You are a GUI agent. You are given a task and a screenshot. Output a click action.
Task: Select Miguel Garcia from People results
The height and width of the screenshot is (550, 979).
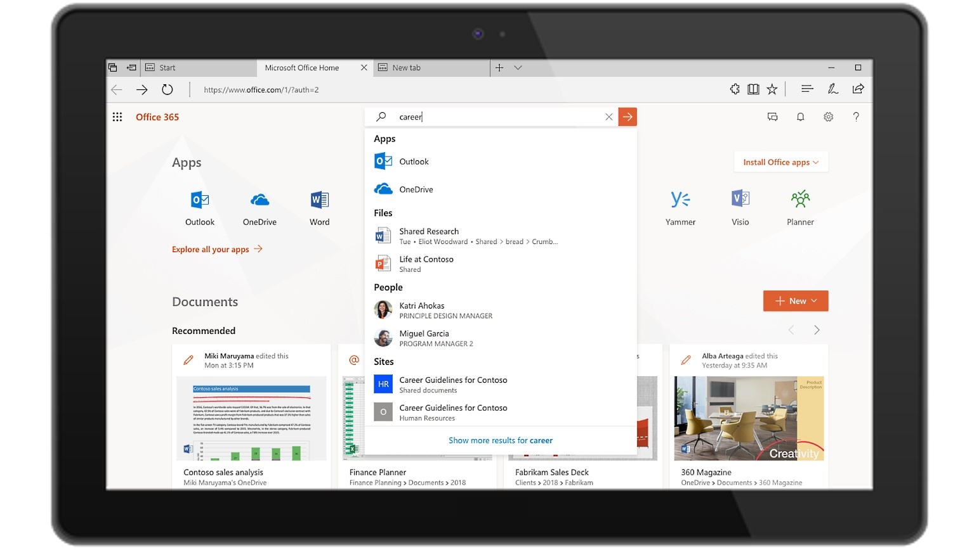coord(501,338)
